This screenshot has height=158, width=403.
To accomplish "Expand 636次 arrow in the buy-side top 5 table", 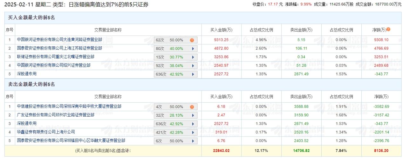I will (193, 74).
